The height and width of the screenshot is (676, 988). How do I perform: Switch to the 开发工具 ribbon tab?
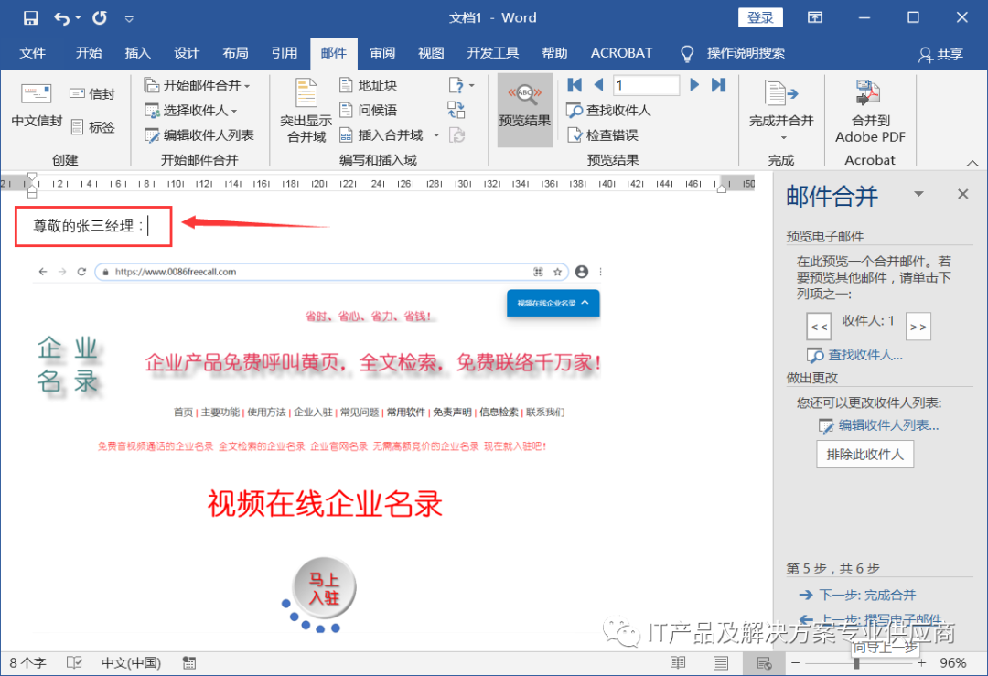(x=493, y=53)
